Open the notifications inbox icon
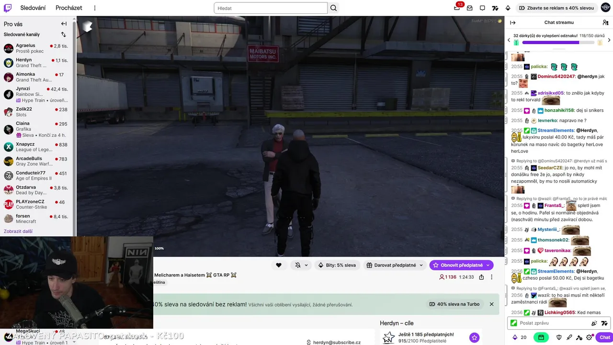The width and height of the screenshot is (613, 345). 469,8
